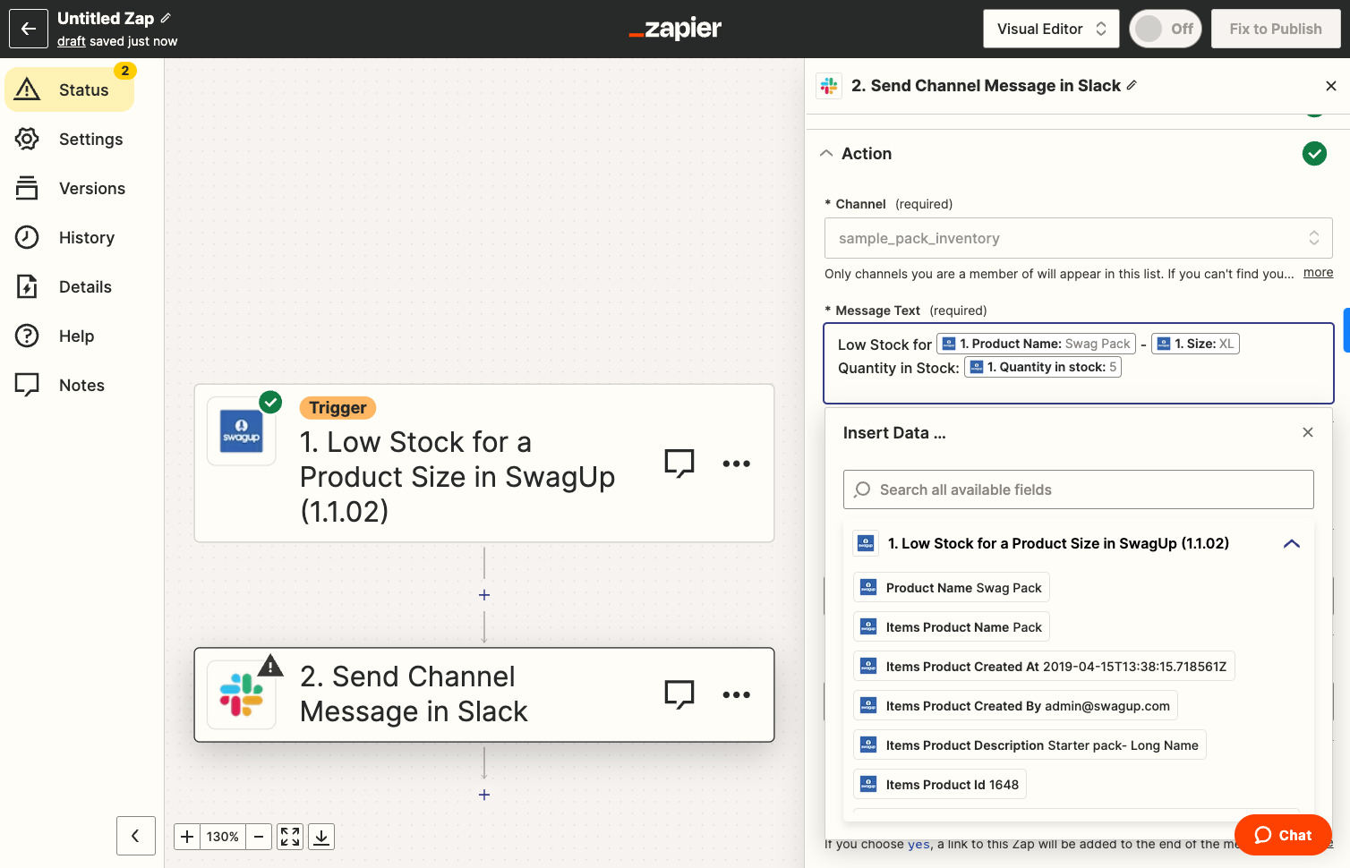Viewport: 1350px width, 868px height.
Task: Zoom out on the canvas
Action: pos(259,837)
